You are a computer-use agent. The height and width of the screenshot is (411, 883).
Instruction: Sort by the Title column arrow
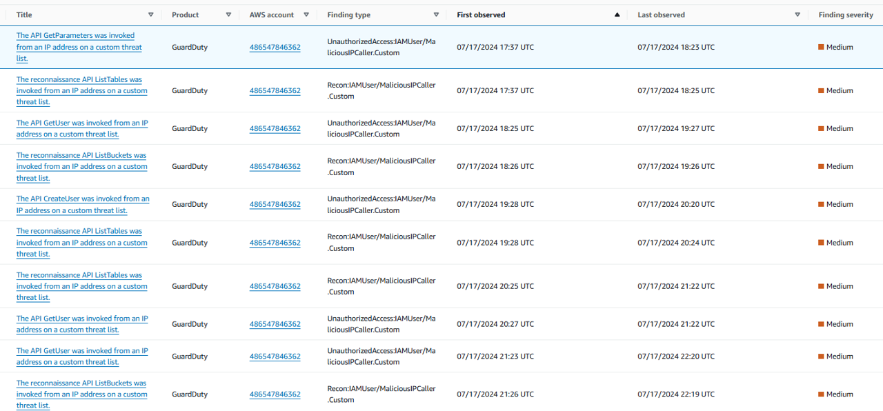[x=151, y=14]
